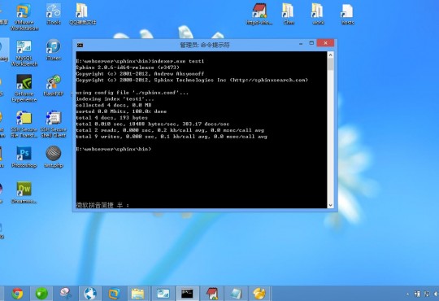Click the sphinxsearch.com URL in the console
Screen dimensions: 439x301
click(269, 80)
